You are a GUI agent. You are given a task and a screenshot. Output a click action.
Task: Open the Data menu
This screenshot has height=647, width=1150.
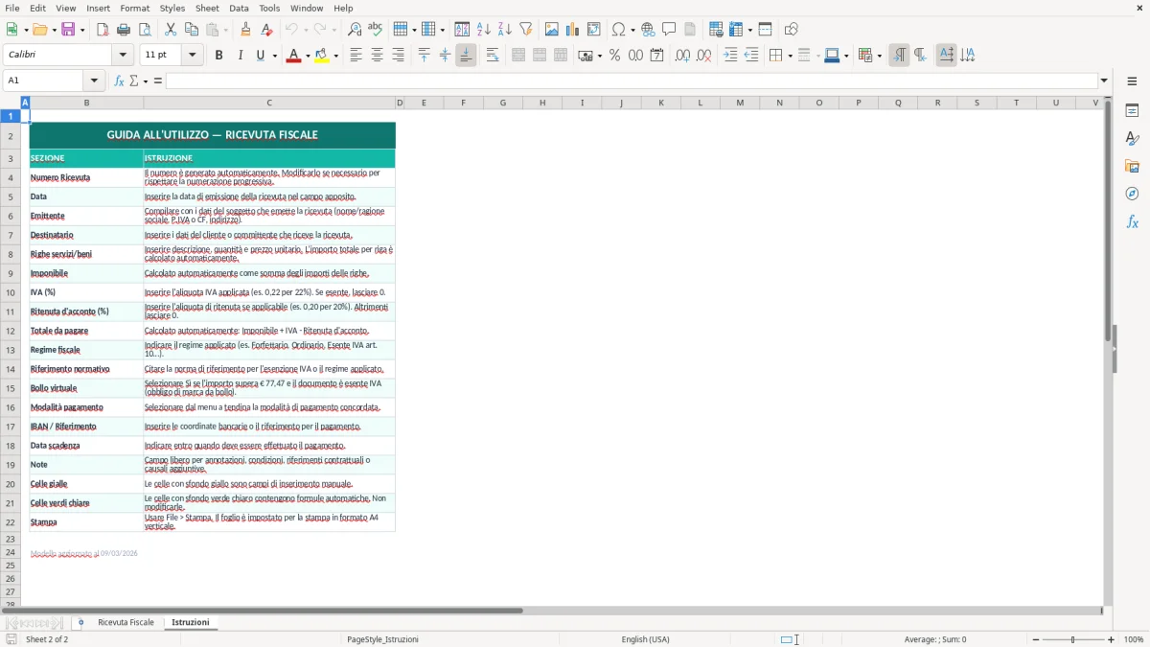click(239, 8)
